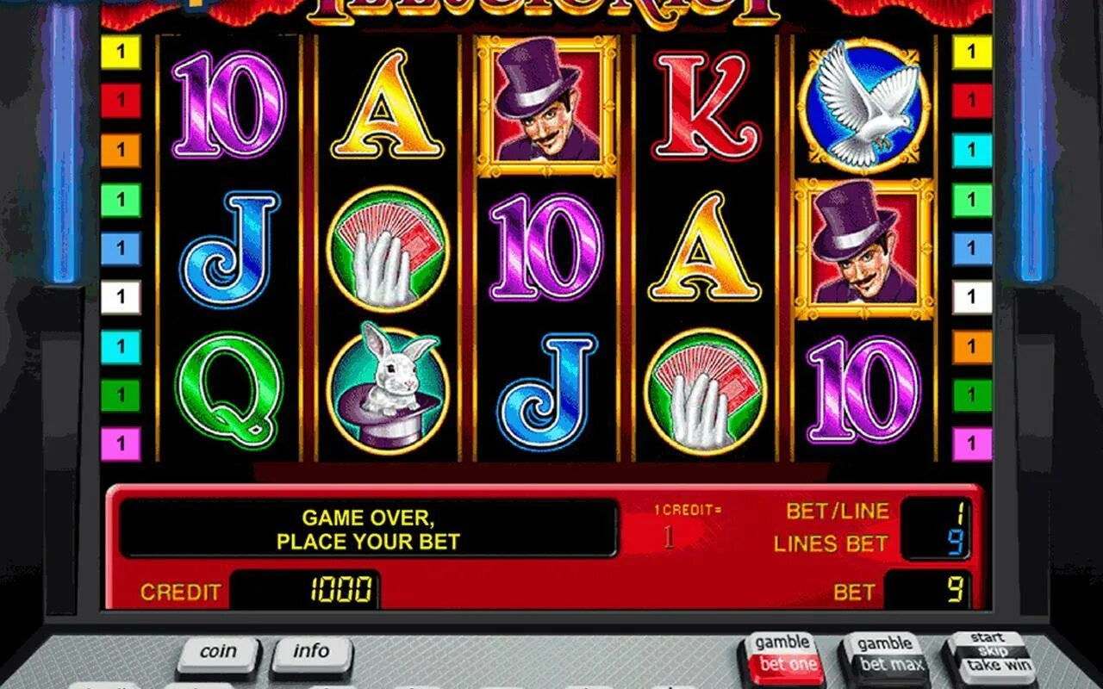Click the gamble bet max button
The width and height of the screenshot is (1103, 689).
coord(883,657)
